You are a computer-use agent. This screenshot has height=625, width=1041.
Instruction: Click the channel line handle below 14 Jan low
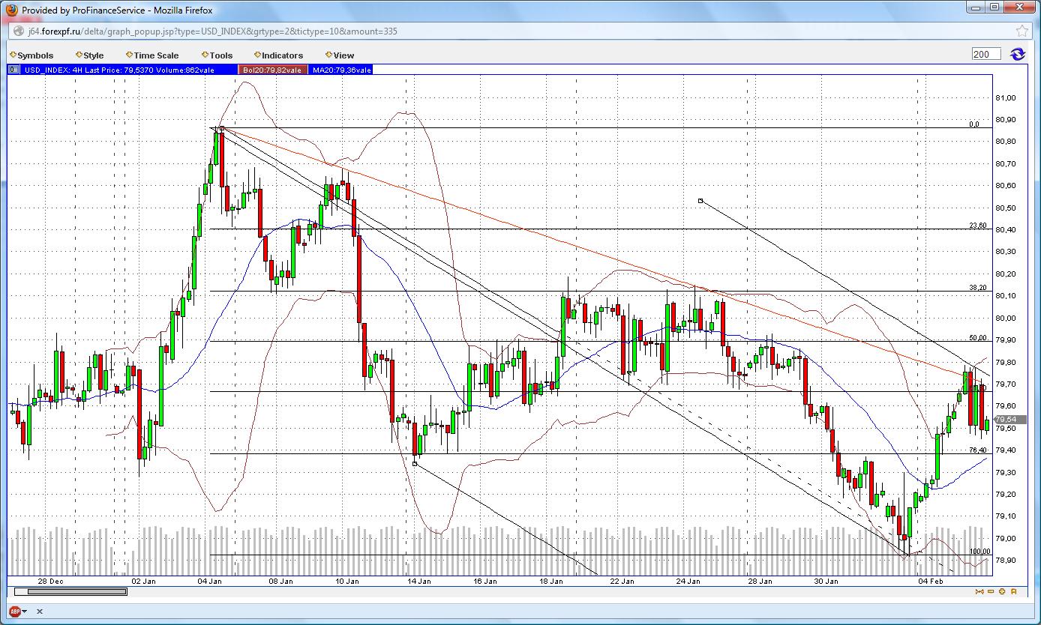tap(415, 464)
